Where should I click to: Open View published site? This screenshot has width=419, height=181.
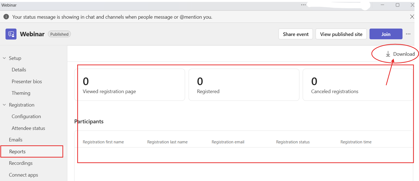coord(341,34)
